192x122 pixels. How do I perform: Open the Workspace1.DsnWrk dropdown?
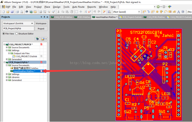32,23
